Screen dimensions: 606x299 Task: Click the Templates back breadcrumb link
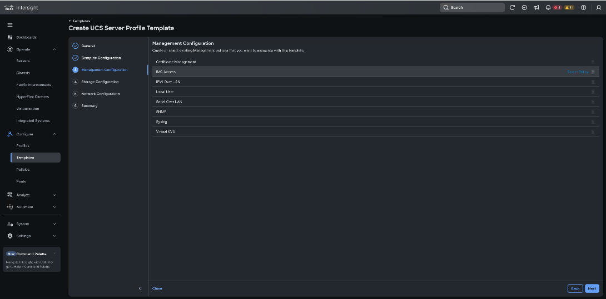pyautogui.click(x=80, y=21)
